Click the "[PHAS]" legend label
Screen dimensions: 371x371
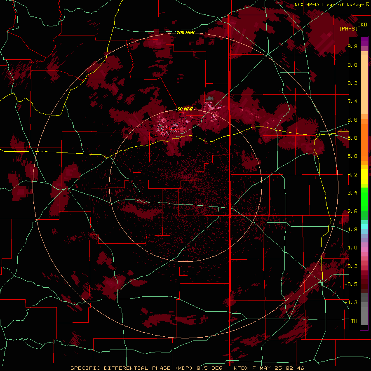[348, 28]
